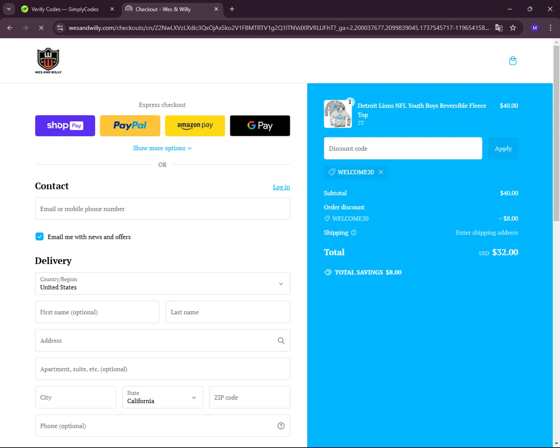Stop loading the page
Viewport: 560px width, 448px height.
pos(41,28)
